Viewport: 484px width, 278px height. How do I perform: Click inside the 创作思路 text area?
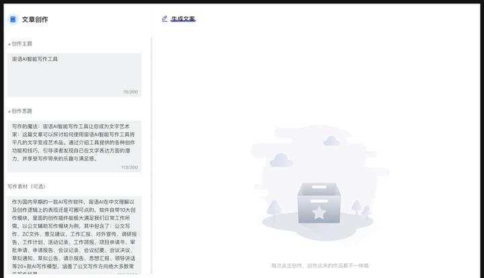[75, 146]
